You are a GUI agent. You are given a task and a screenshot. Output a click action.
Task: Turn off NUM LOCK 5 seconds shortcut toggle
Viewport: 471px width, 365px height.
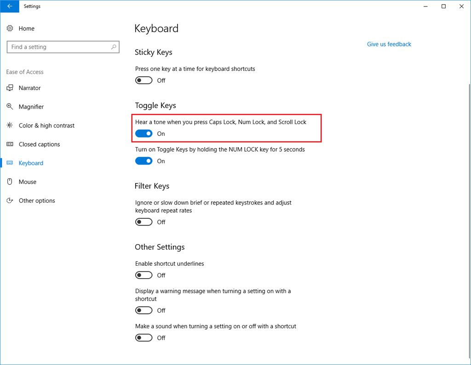click(x=144, y=161)
